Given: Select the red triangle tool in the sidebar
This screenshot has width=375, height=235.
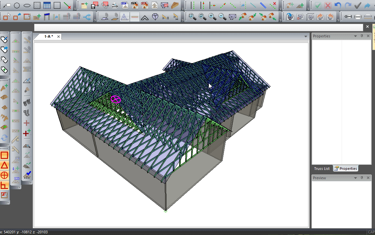Looking at the screenshot, I should point(4,166).
